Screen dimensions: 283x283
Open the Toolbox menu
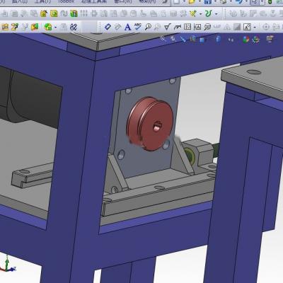pos(66,1)
